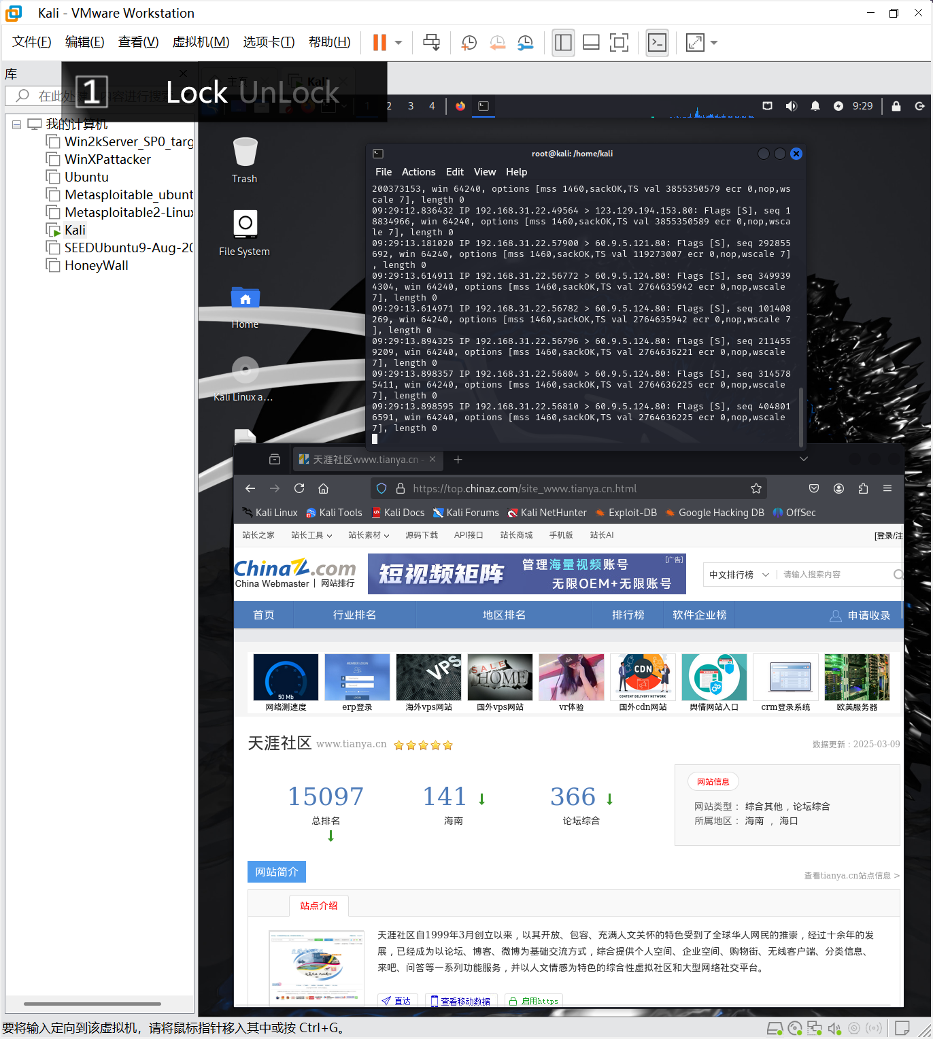Expand the 站长工具 dropdown menu
Viewport: 933px width, 1039px height.
point(311,535)
